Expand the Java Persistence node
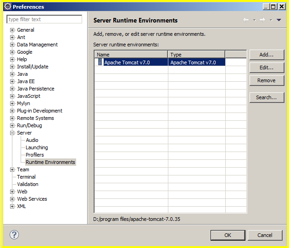 12,89
